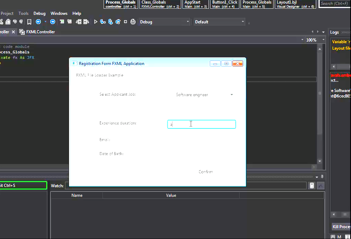Click the pin icon on the bottom panel

tap(322, 177)
